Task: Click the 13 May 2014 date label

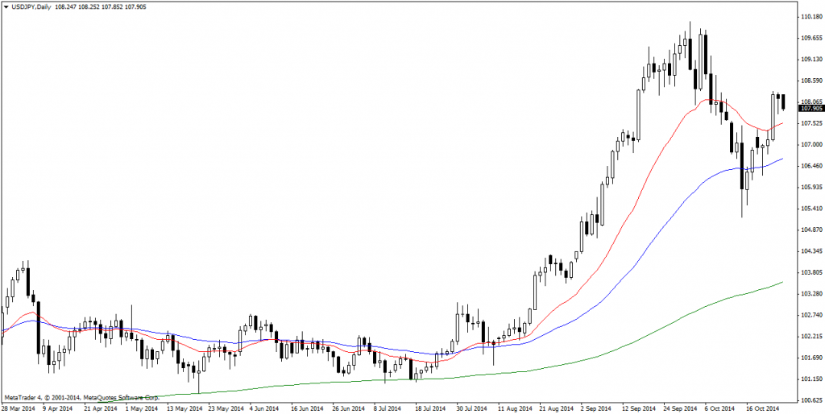Action: 184,408
